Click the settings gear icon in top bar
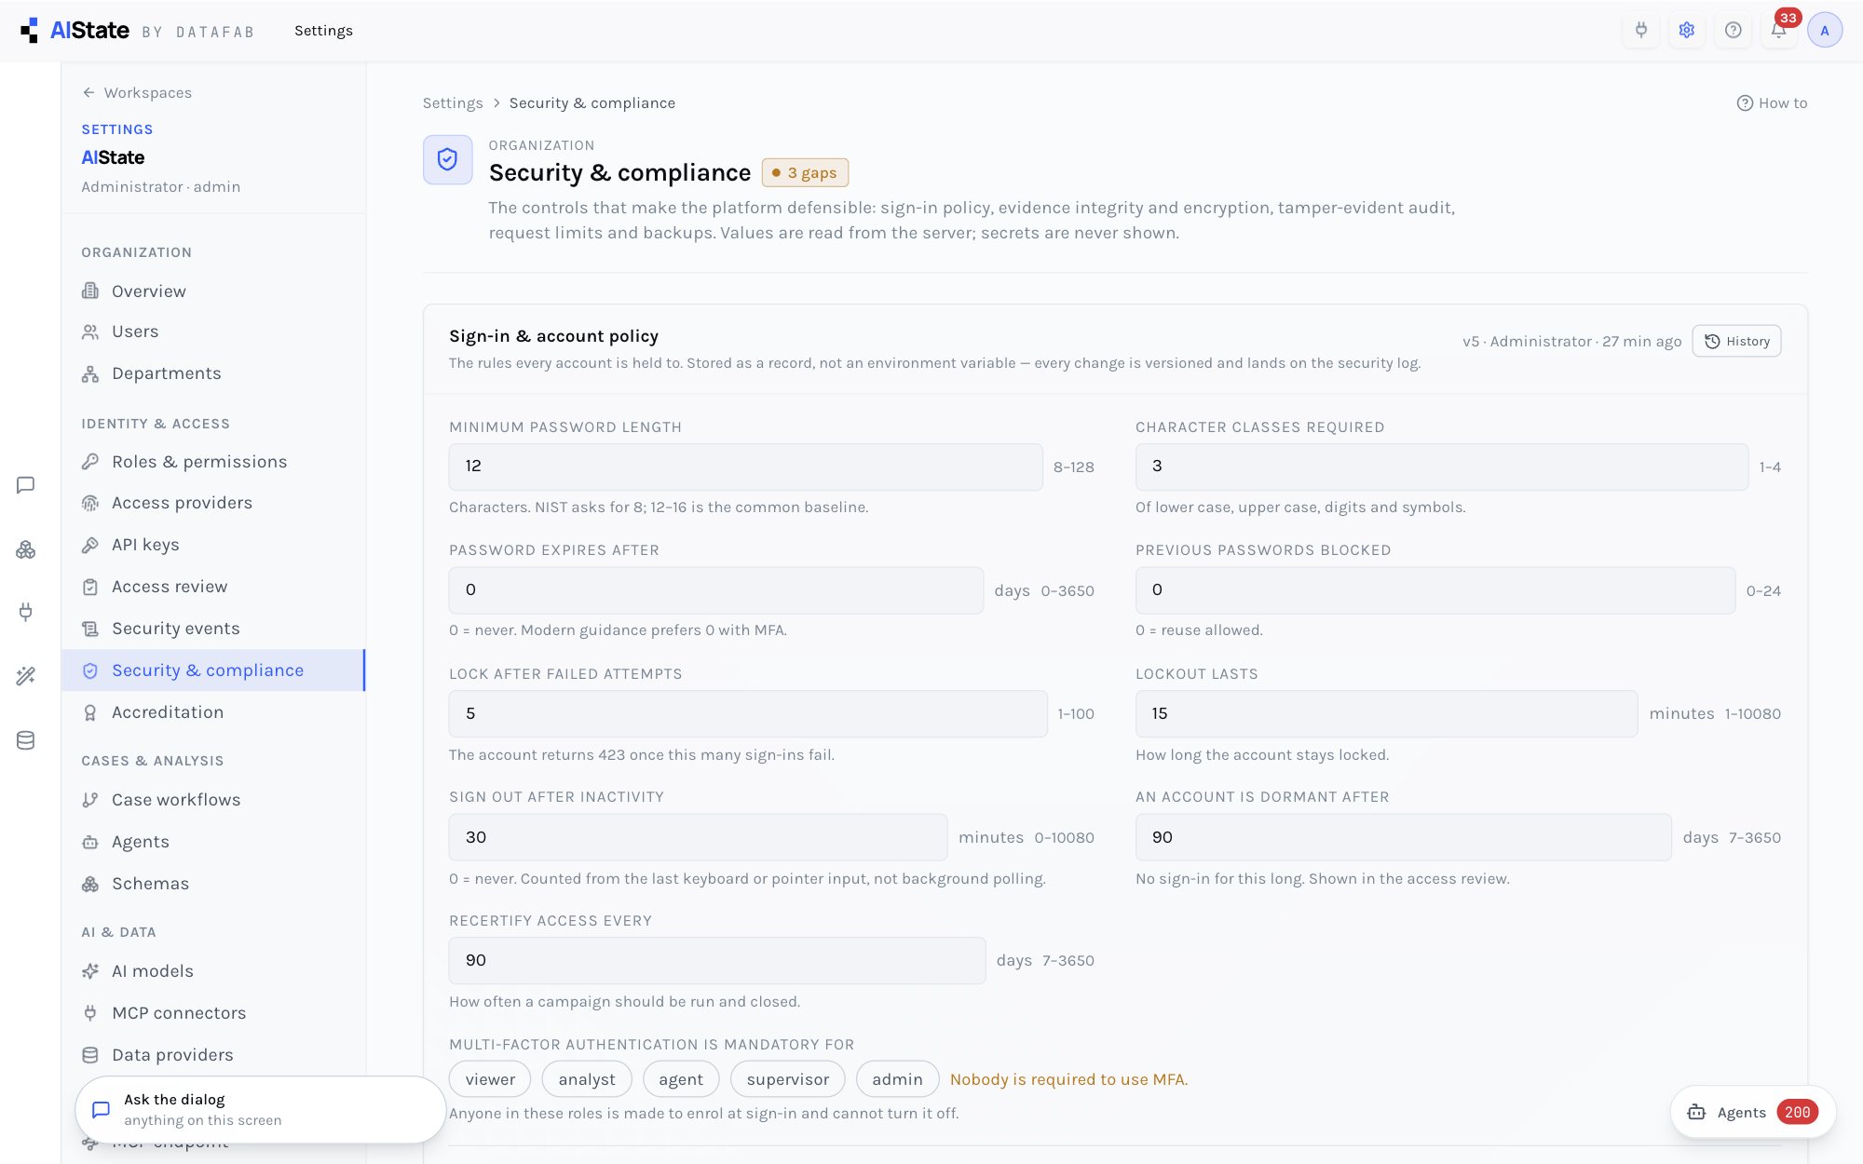The width and height of the screenshot is (1863, 1164). click(x=1686, y=30)
